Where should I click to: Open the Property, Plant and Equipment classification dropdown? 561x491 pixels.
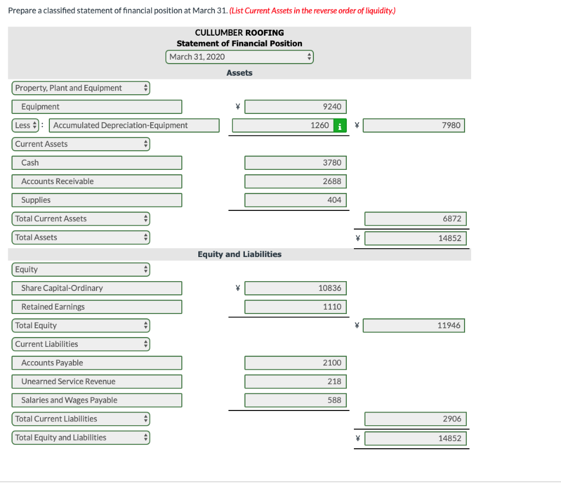click(81, 88)
